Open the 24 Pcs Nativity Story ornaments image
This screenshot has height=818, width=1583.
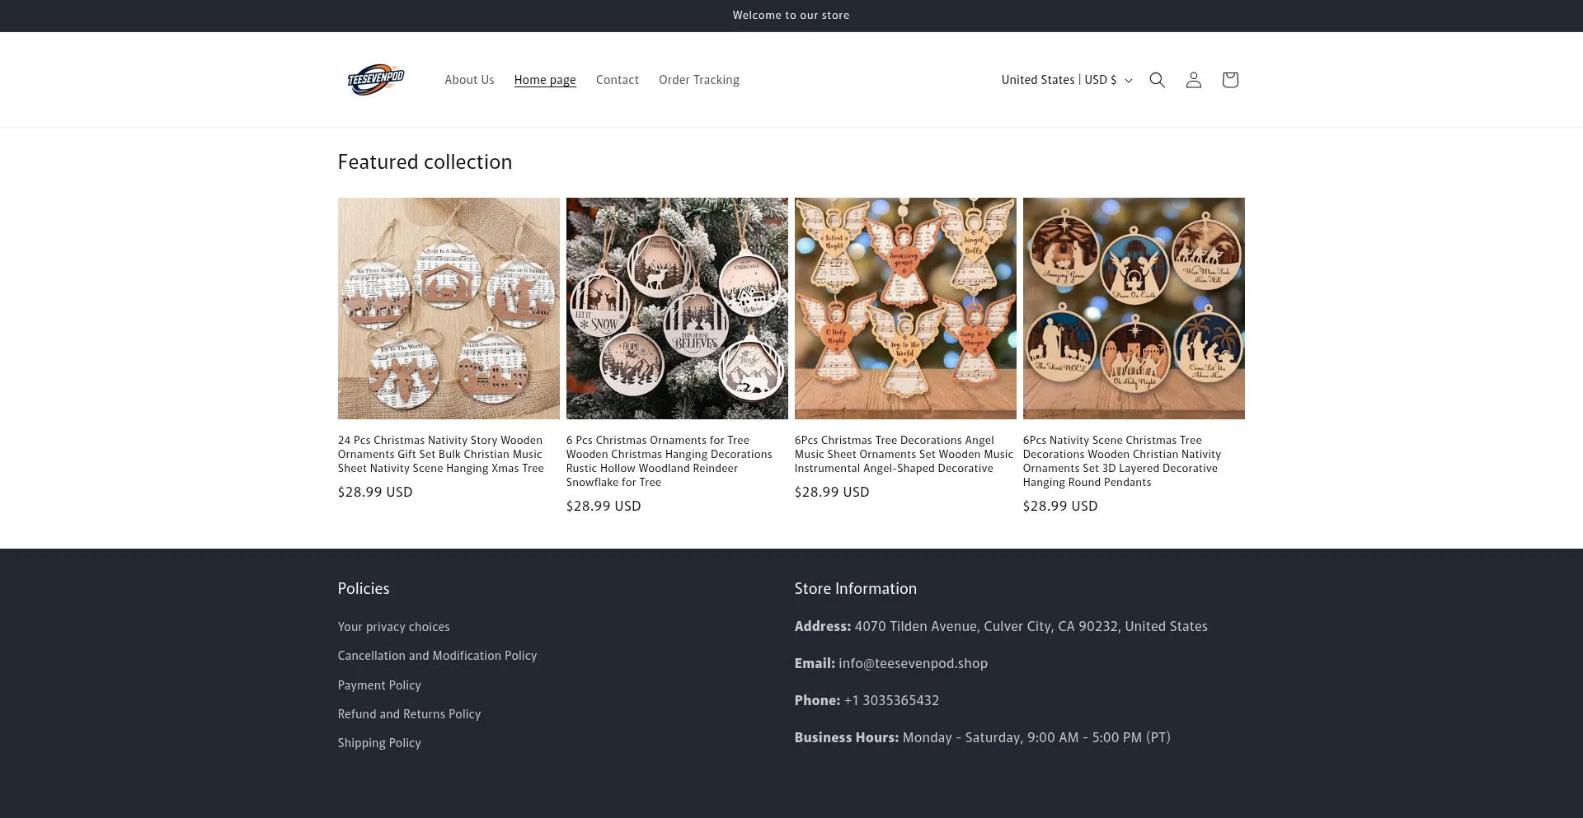[x=449, y=308]
